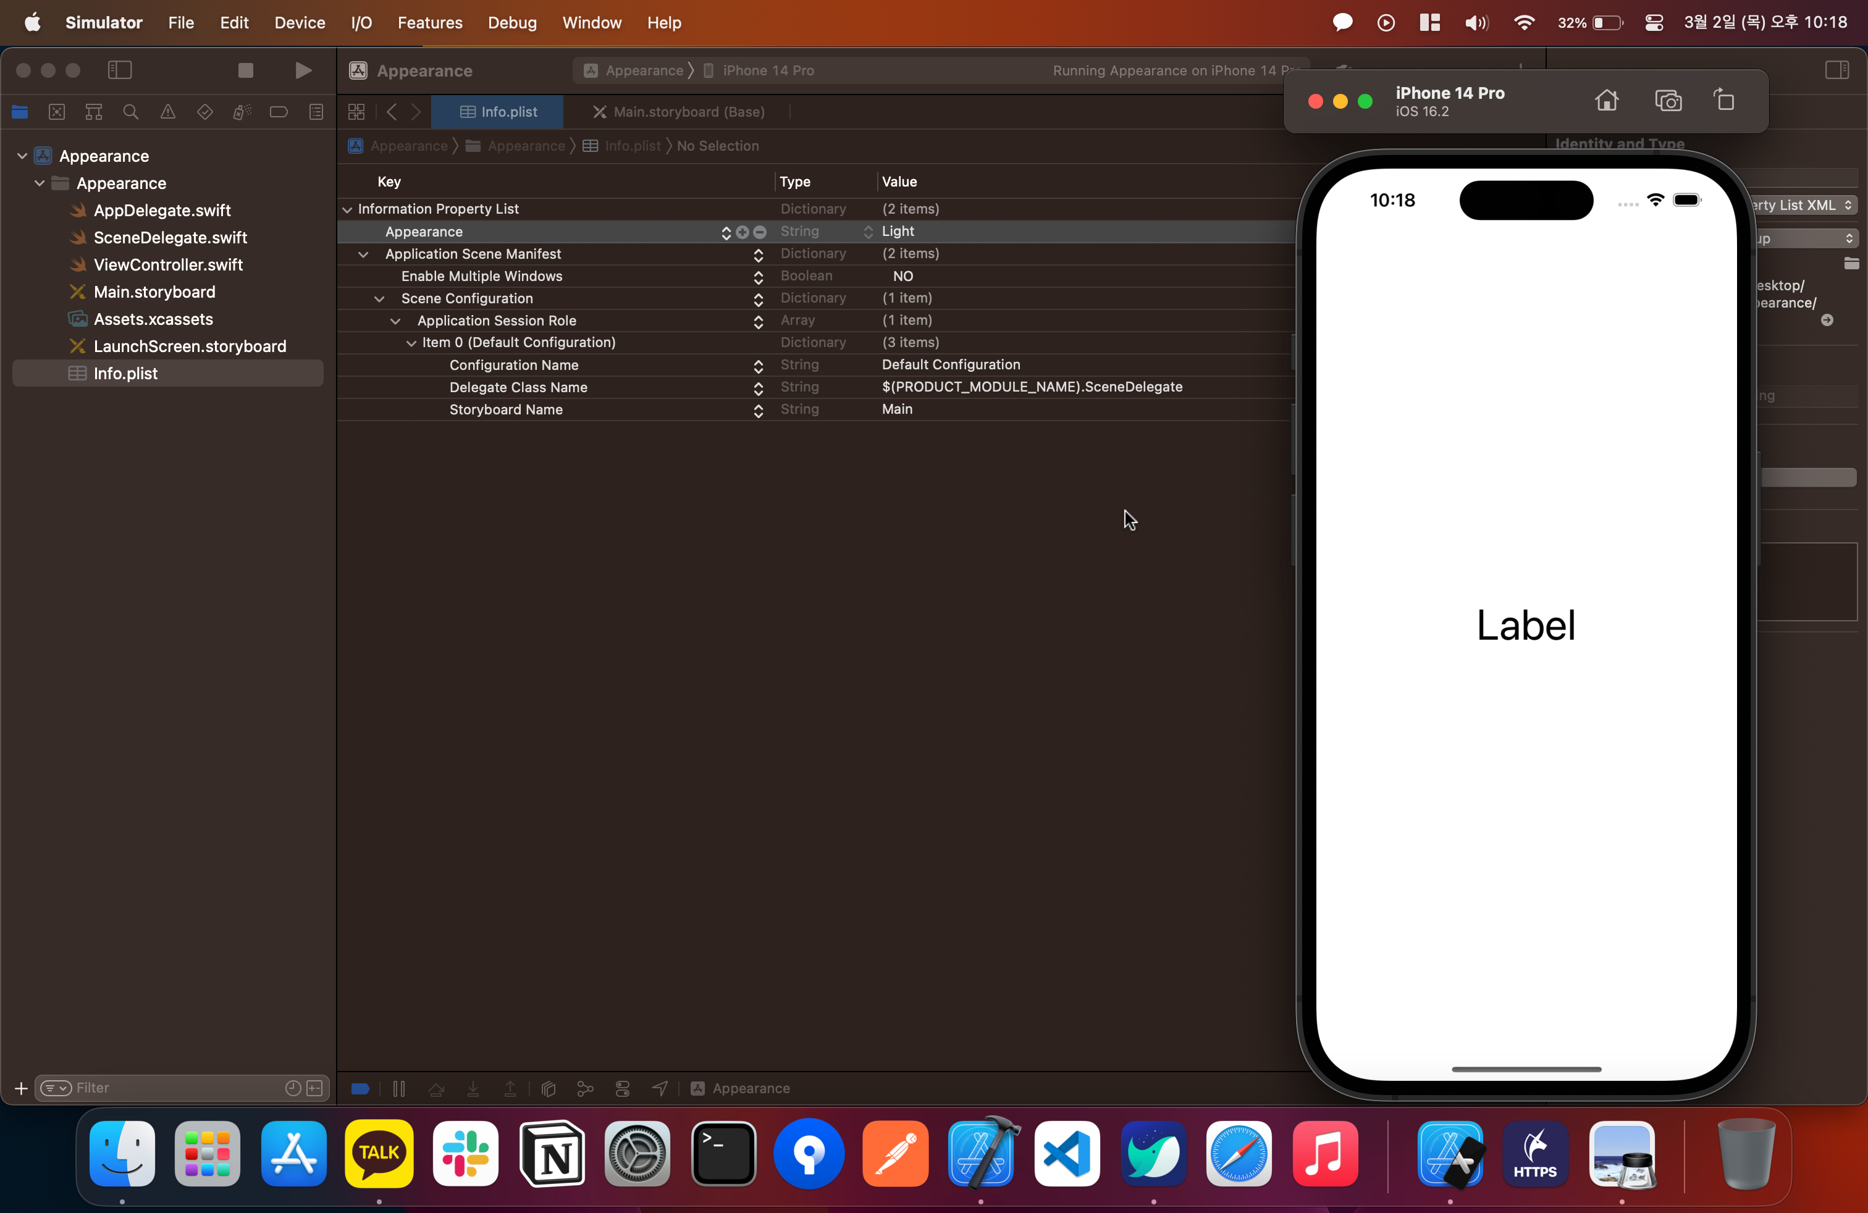Rotate the device using the Simulator rotate icon
1868x1213 pixels.
(x=1723, y=101)
